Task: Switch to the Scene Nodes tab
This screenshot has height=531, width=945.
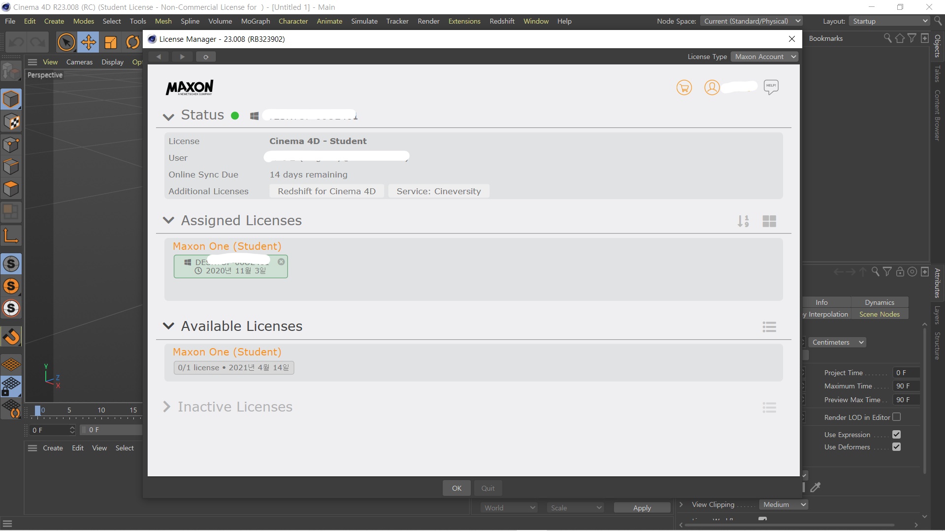Action: (x=880, y=314)
